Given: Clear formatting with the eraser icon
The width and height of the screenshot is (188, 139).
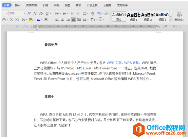Looking at the screenshot, I should [41, 14].
